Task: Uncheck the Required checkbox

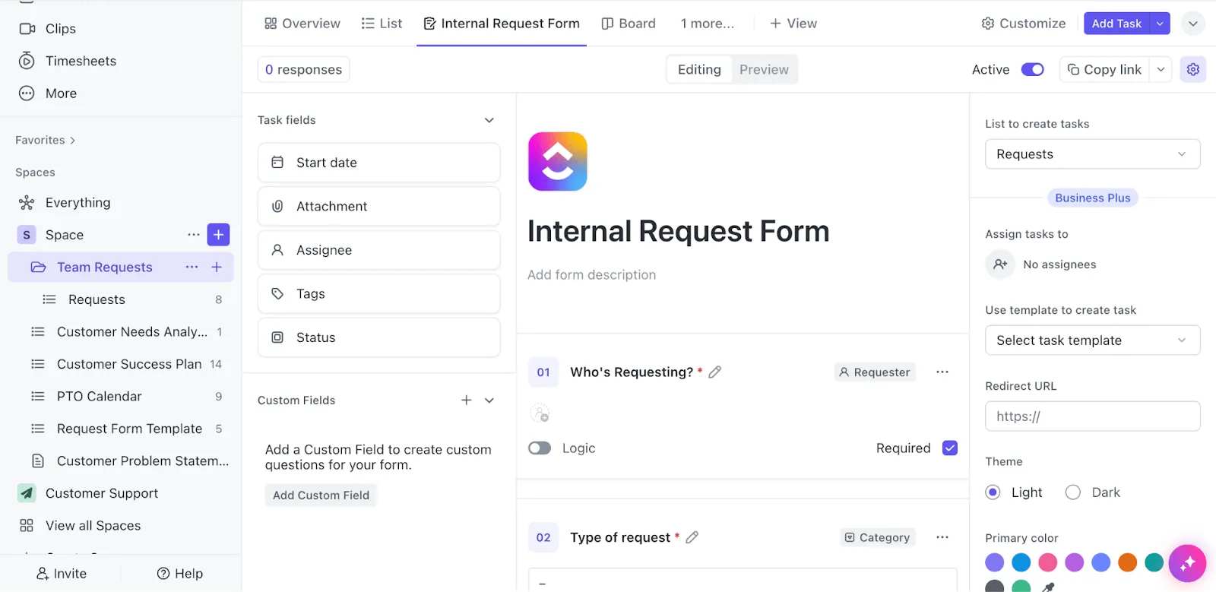Action: (950, 448)
